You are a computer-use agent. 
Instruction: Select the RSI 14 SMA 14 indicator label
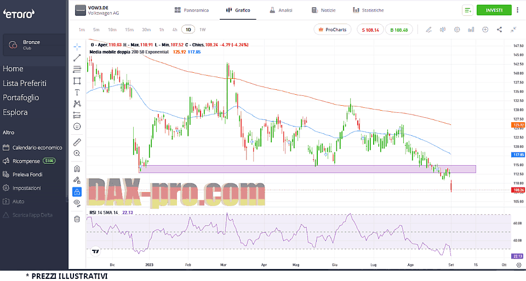point(104,213)
